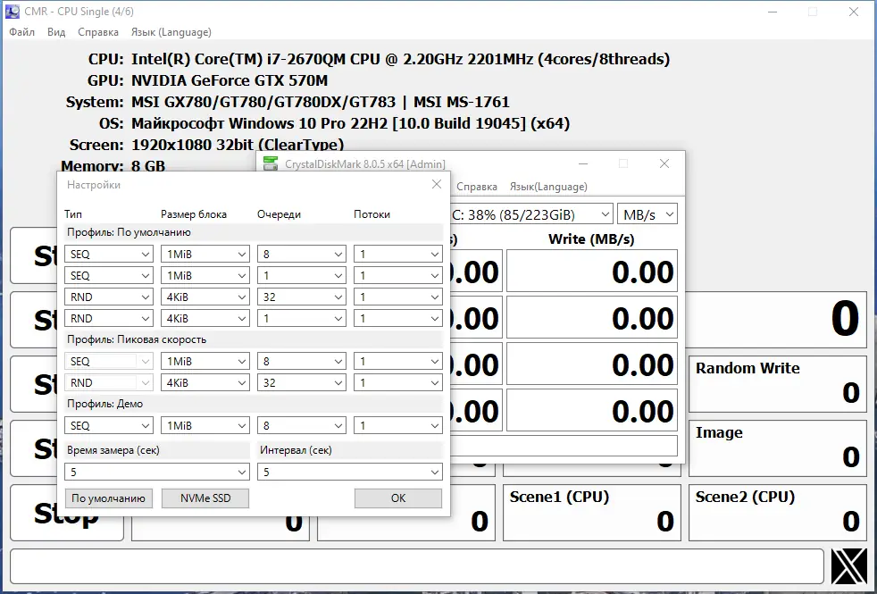Confirm settings with OK button
This screenshot has width=877, height=594.
(398, 498)
